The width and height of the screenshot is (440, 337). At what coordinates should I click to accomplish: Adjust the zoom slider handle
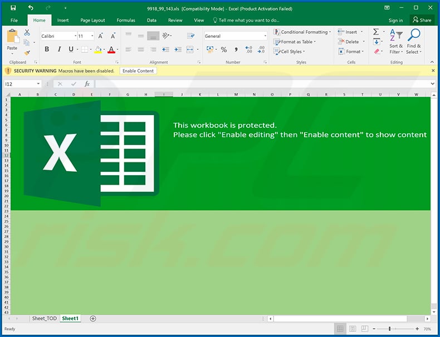tap(389, 329)
